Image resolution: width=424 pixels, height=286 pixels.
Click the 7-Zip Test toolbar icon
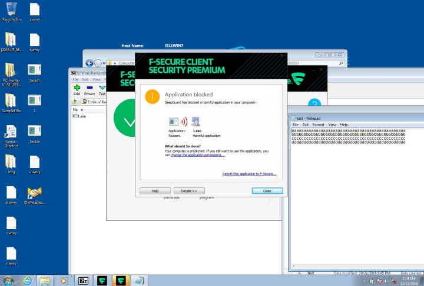pyautogui.click(x=102, y=90)
